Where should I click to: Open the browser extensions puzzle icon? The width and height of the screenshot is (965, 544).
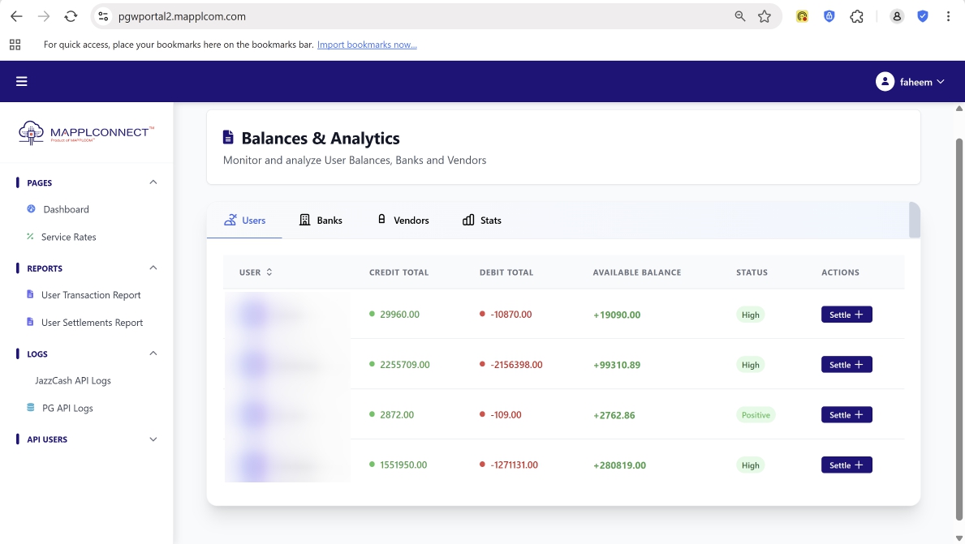tap(856, 16)
